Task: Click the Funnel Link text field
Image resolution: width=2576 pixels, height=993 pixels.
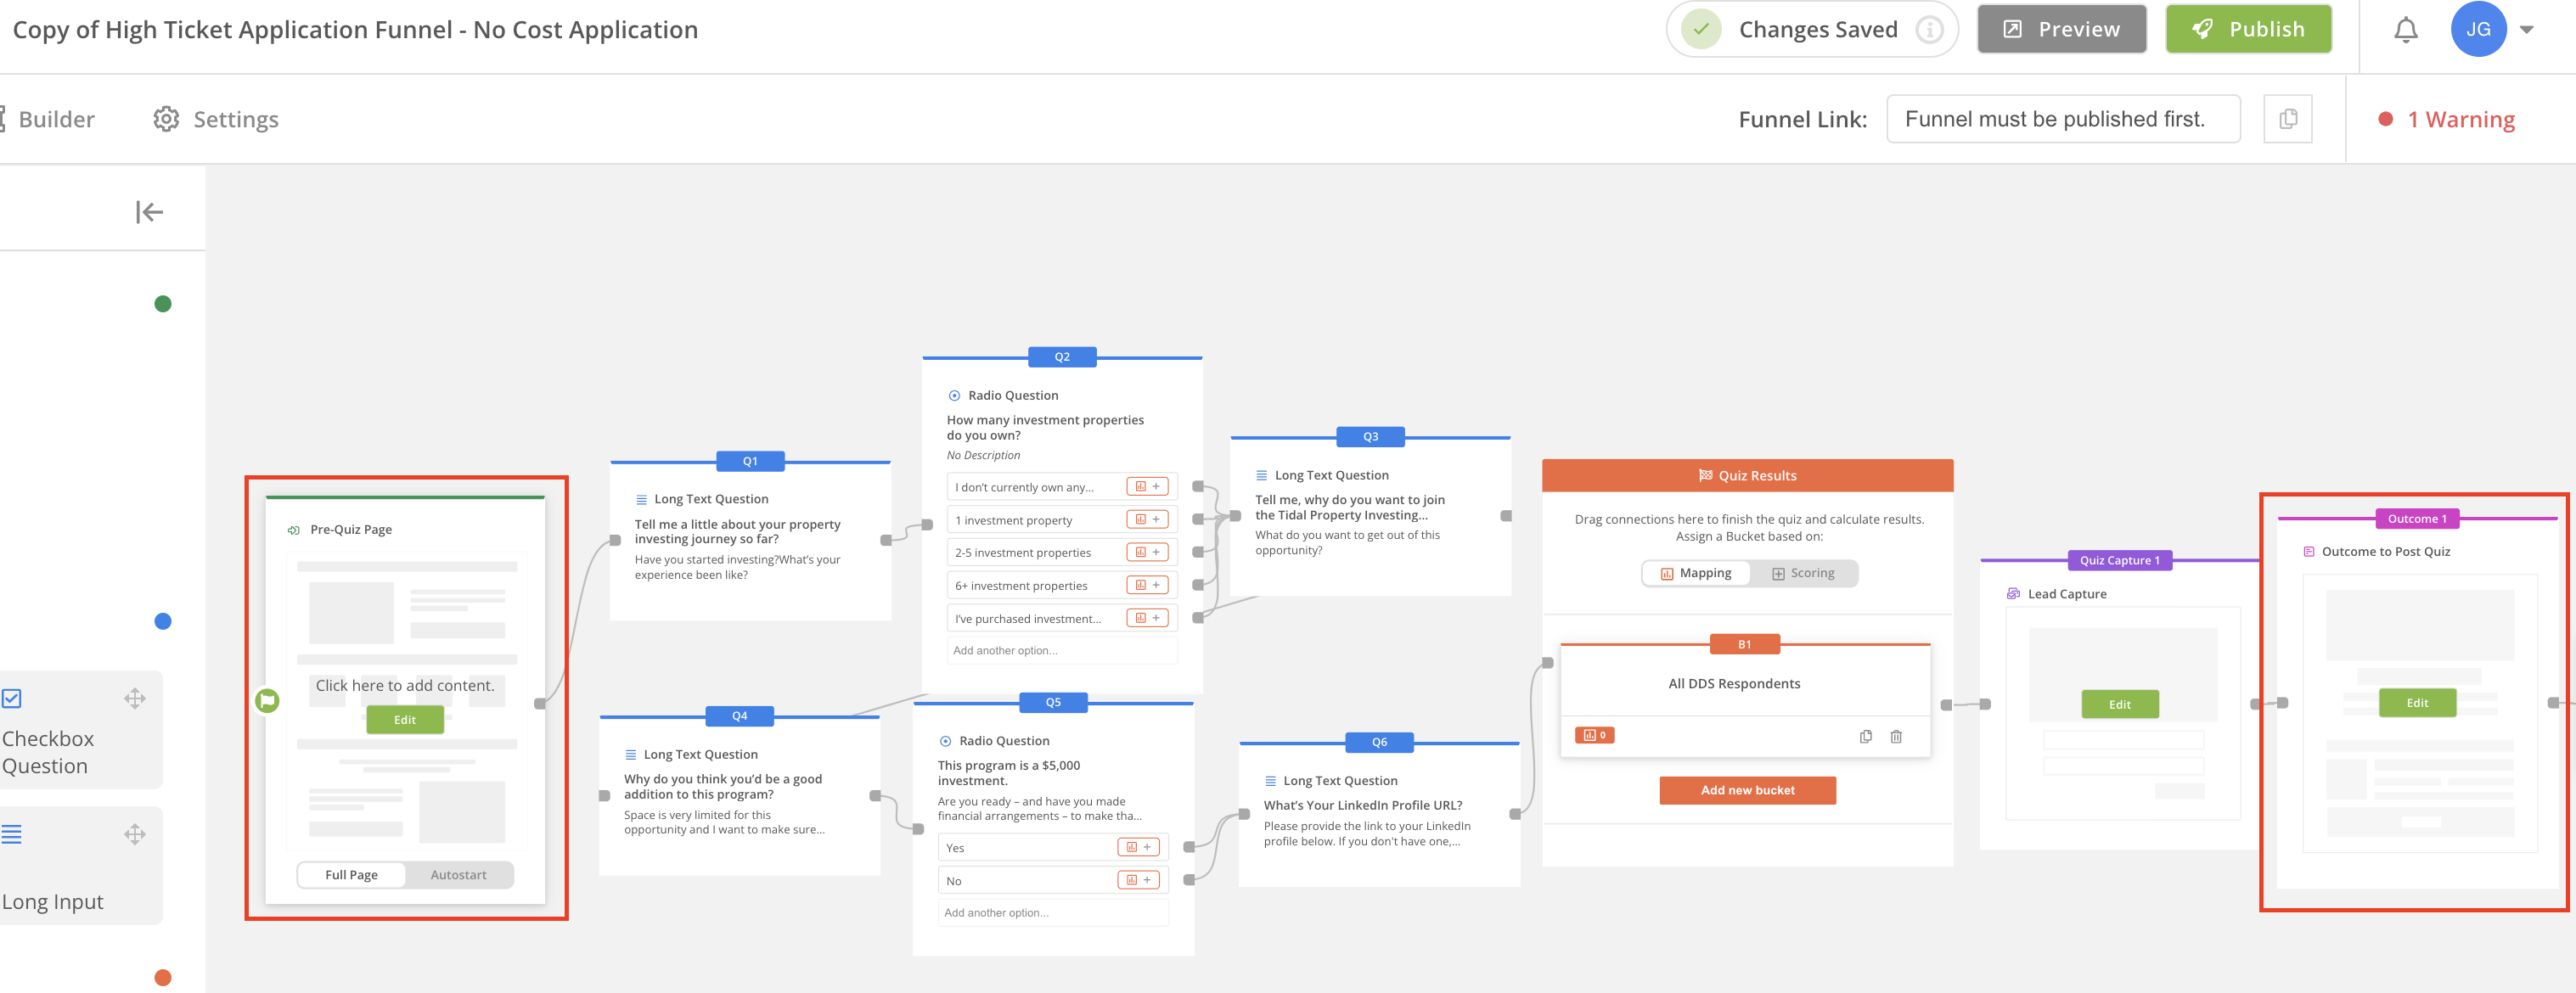Action: (x=2062, y=120)
